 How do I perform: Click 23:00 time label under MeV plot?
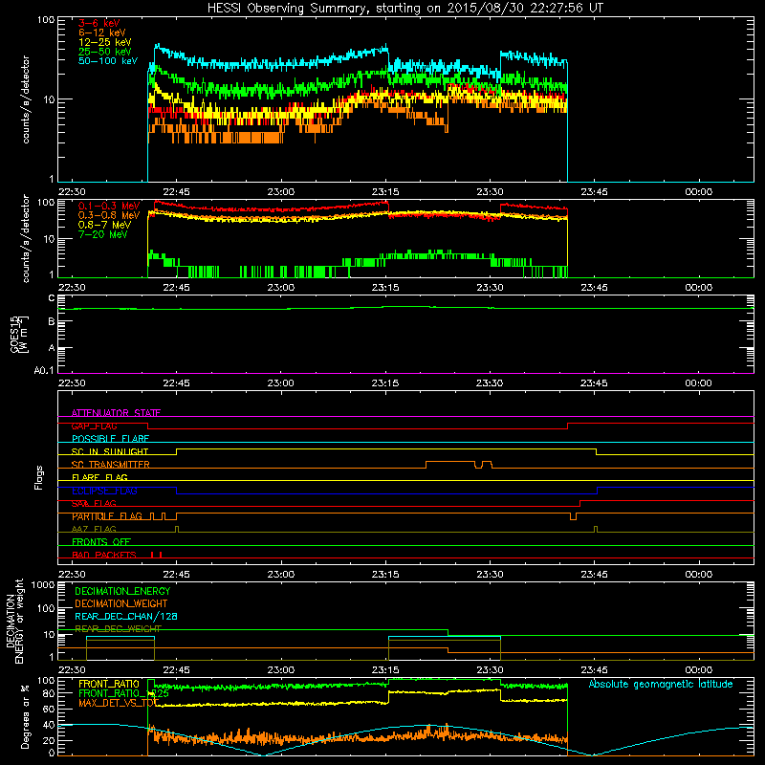tap(280, 288)
